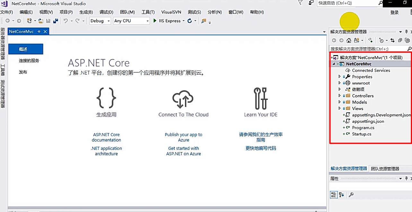Image resolution: width=412 pixels, height=212 pixels.
Task: Click the navigate backward toolbar icon
Action: pyautogui.click(x=7, y=21)
